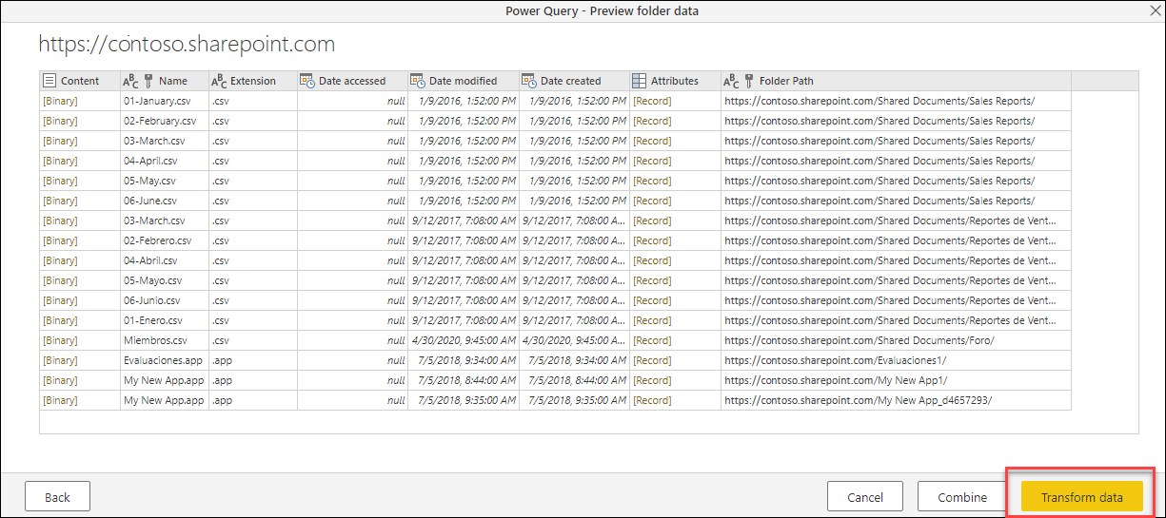This screenshot has width=1166, height=518.
Task: Click the ABC type icon of Folder Path column
Action: 730,81
